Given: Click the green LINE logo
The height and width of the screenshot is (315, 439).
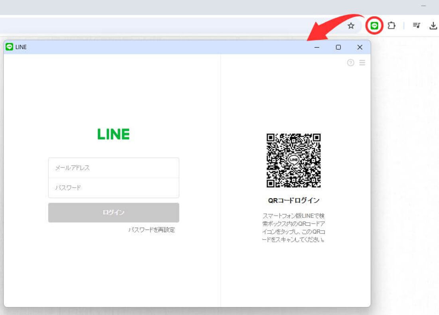Looking at the screenshot, I should (113, 134).
